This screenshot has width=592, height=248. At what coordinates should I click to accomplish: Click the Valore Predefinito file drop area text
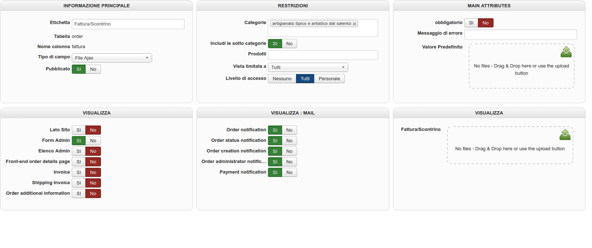click(x=521, y=70)
